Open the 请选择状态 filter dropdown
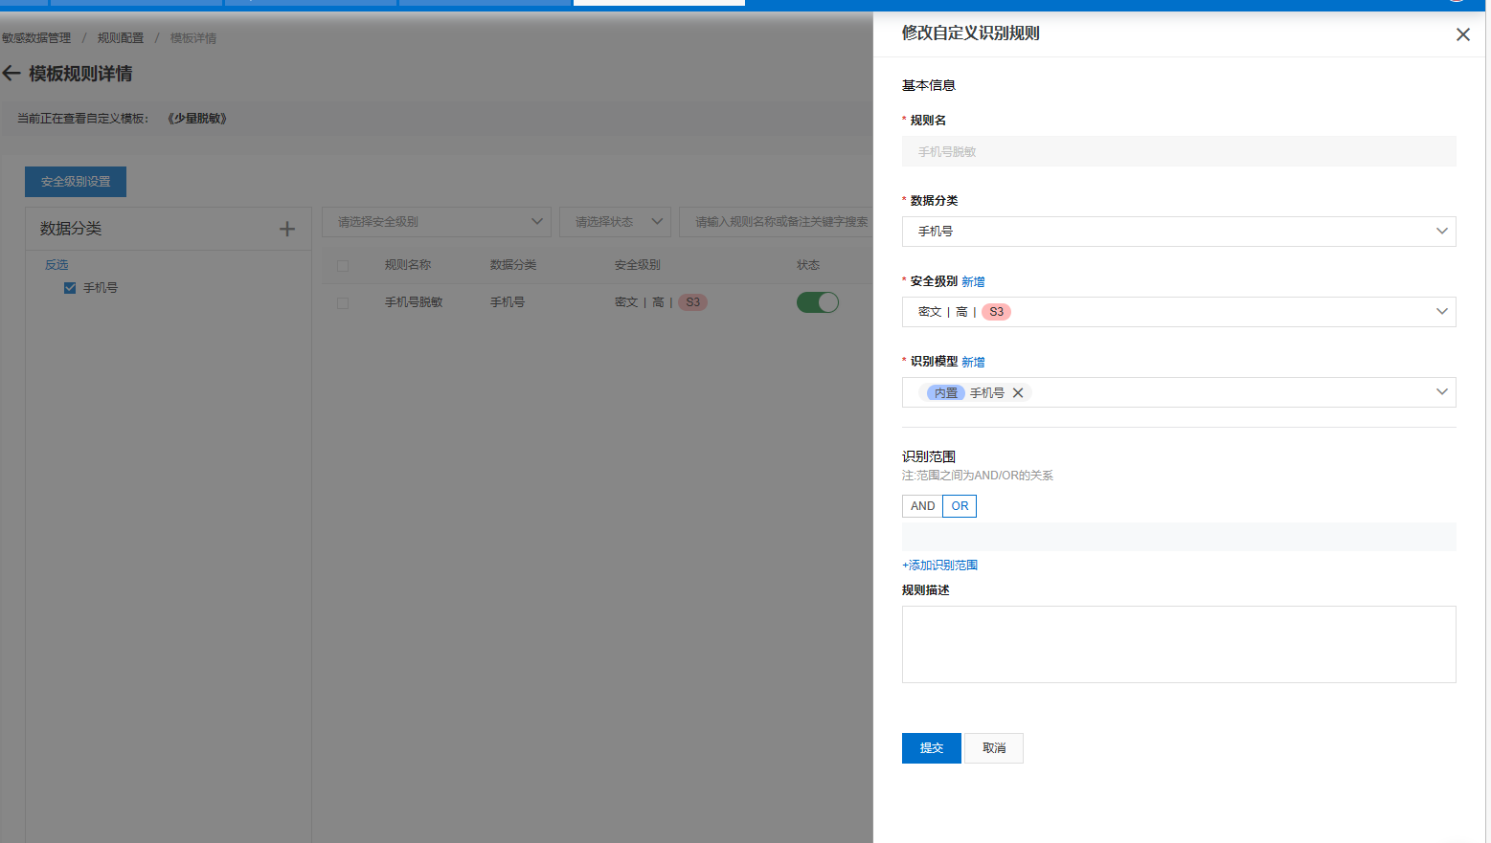The width and height of the screenshot is (1491, 843). [x=615, y=222]
